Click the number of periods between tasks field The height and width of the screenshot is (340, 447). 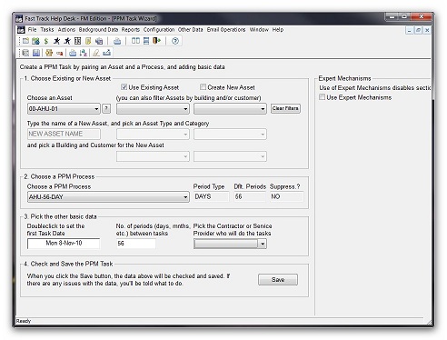click(136, 244)
